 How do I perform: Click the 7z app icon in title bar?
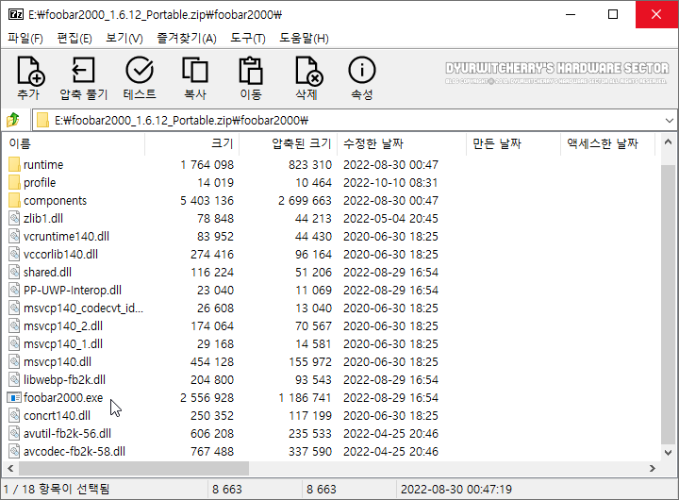[x=16, y=14]
